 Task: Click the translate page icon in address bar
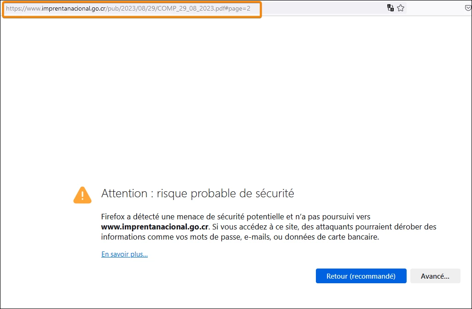click(x=390, y=8)
